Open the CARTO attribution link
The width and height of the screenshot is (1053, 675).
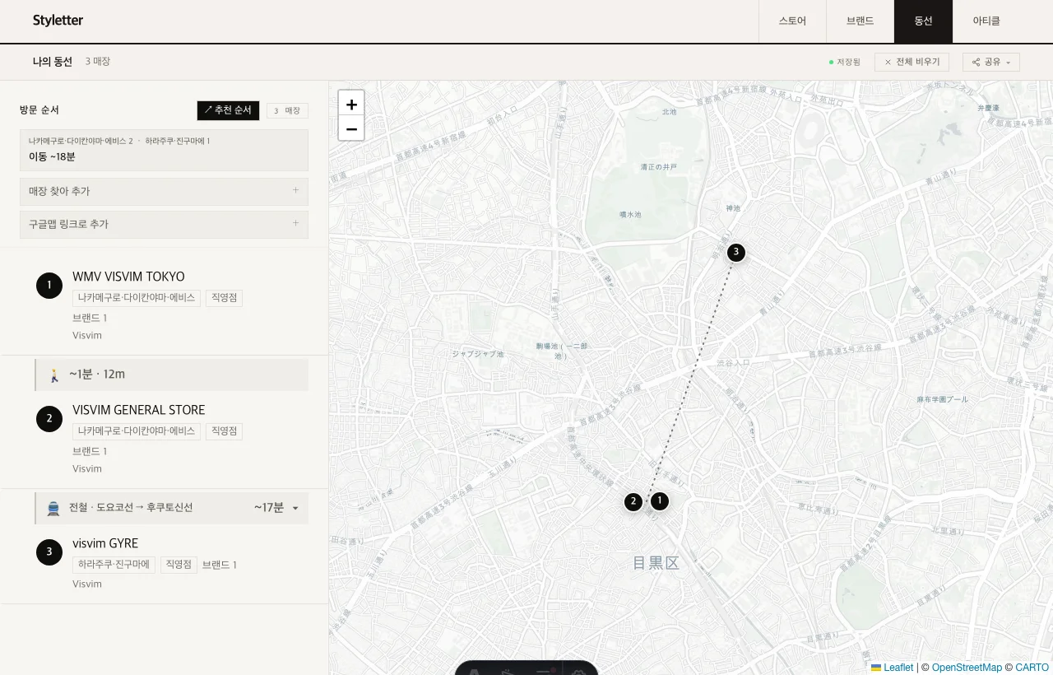pos(1032,668)
